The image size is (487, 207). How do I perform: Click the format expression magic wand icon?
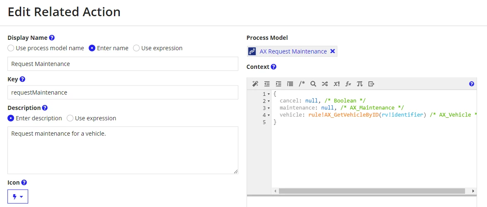point(255,84)
